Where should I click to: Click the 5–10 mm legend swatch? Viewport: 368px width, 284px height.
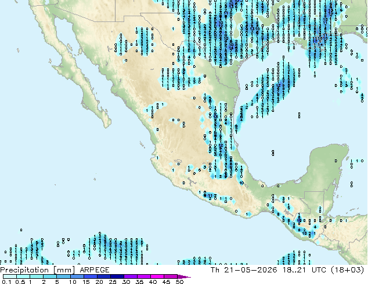tap(63, 276)
